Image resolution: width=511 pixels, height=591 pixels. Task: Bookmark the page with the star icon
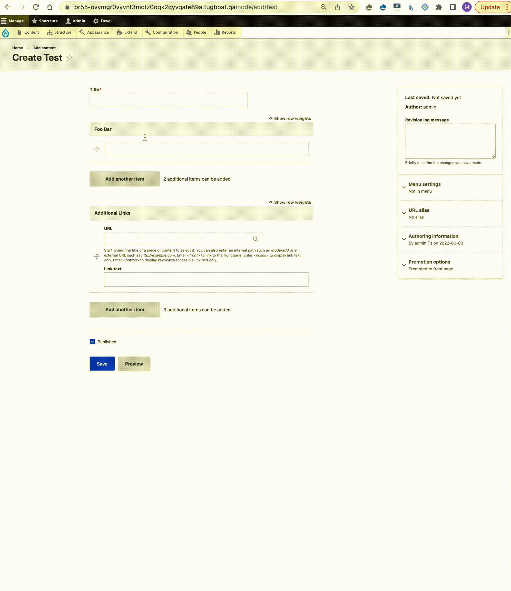351,7
